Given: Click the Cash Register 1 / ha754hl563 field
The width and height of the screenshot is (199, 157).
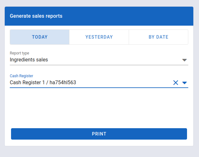Looking at the screenshot, I should (x=99, y=82).
